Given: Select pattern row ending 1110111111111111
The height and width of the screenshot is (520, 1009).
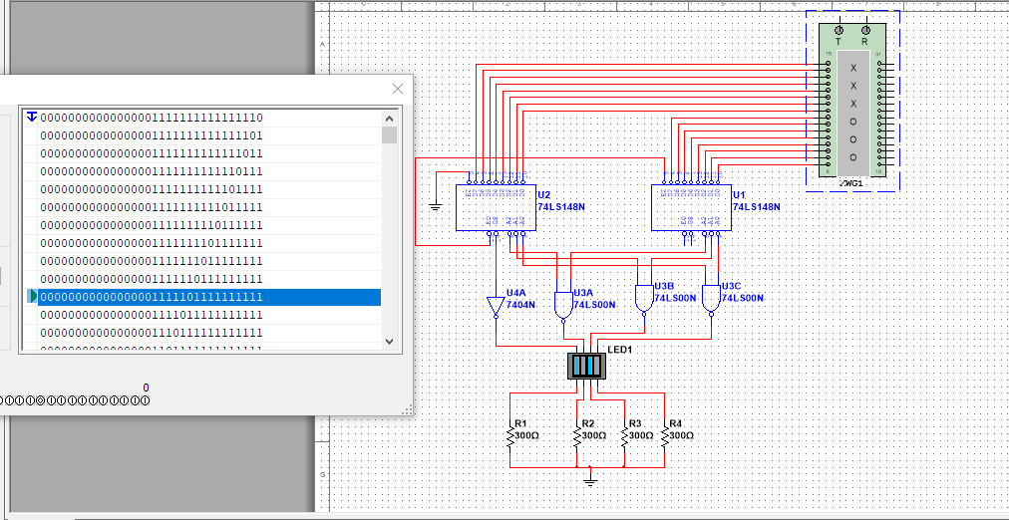Looking at the screenshot, I should coord(209,334).
